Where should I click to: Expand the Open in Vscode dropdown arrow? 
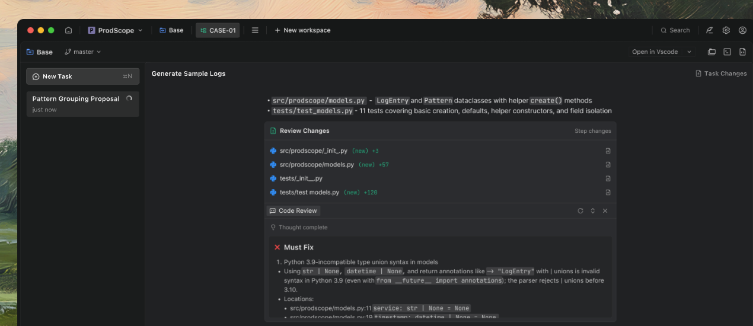pos(689,52)
